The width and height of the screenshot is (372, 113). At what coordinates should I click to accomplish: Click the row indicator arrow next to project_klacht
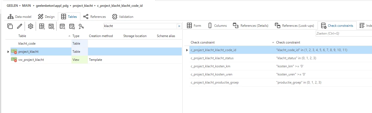[x=8, y=52]
